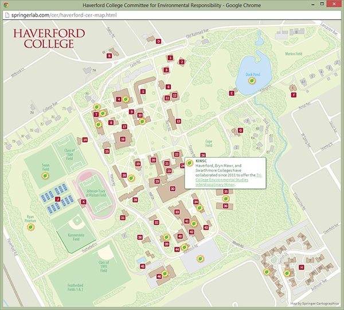
Task: Select location marker F
Action: (294, 95)
